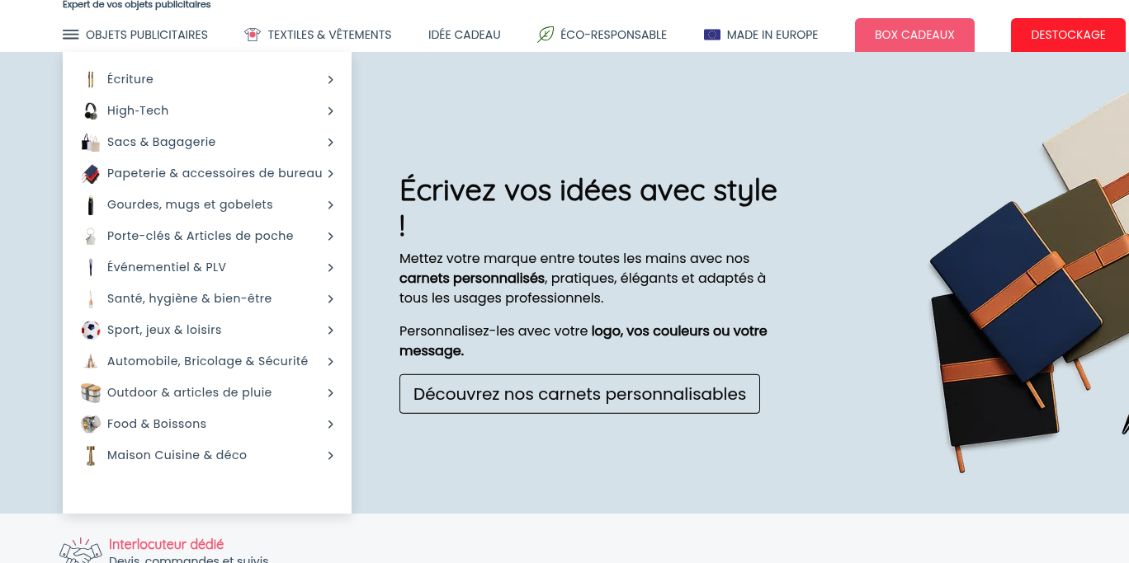The image size is (1129, 563).
Task: Click the green leaf Éco-responsable icon
Action: coord(546,35)
